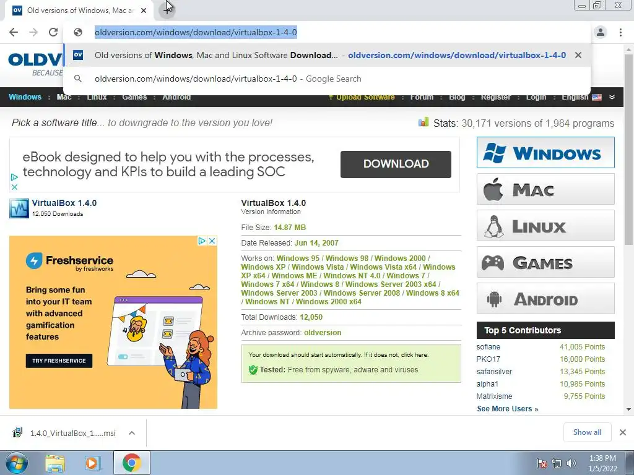Open Chrome three-dot menu
634x475 pixels.
(620, 32)
